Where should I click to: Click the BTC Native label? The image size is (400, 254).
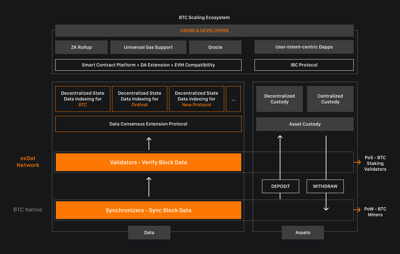(28, 210)
